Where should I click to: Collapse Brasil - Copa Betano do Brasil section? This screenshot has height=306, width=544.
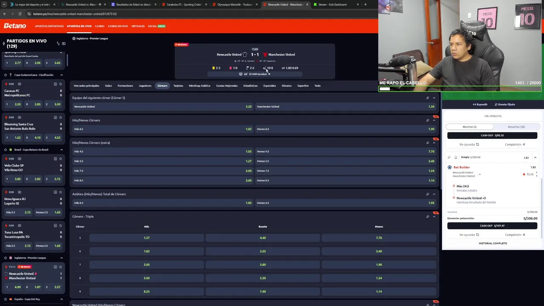(61, 150)
